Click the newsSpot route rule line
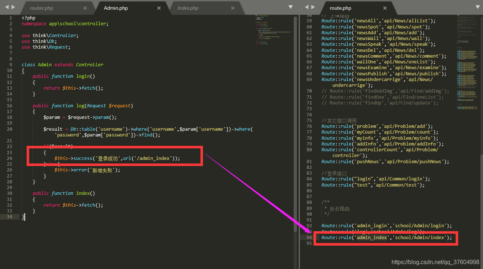 tap(376, 27)
